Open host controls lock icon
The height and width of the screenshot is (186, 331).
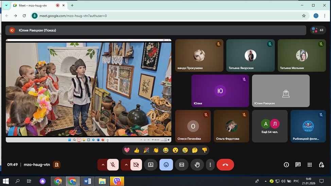click(x=321, y=165)
